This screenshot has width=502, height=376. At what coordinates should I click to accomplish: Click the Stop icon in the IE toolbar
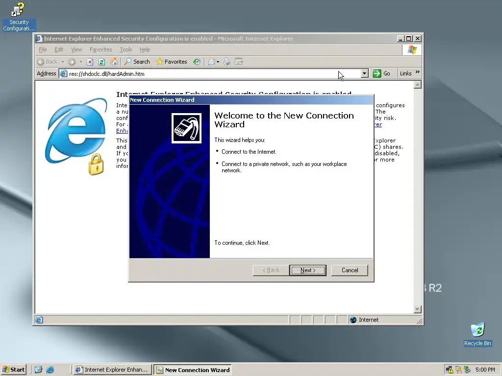pyautogui.click(x=90, y=62)
